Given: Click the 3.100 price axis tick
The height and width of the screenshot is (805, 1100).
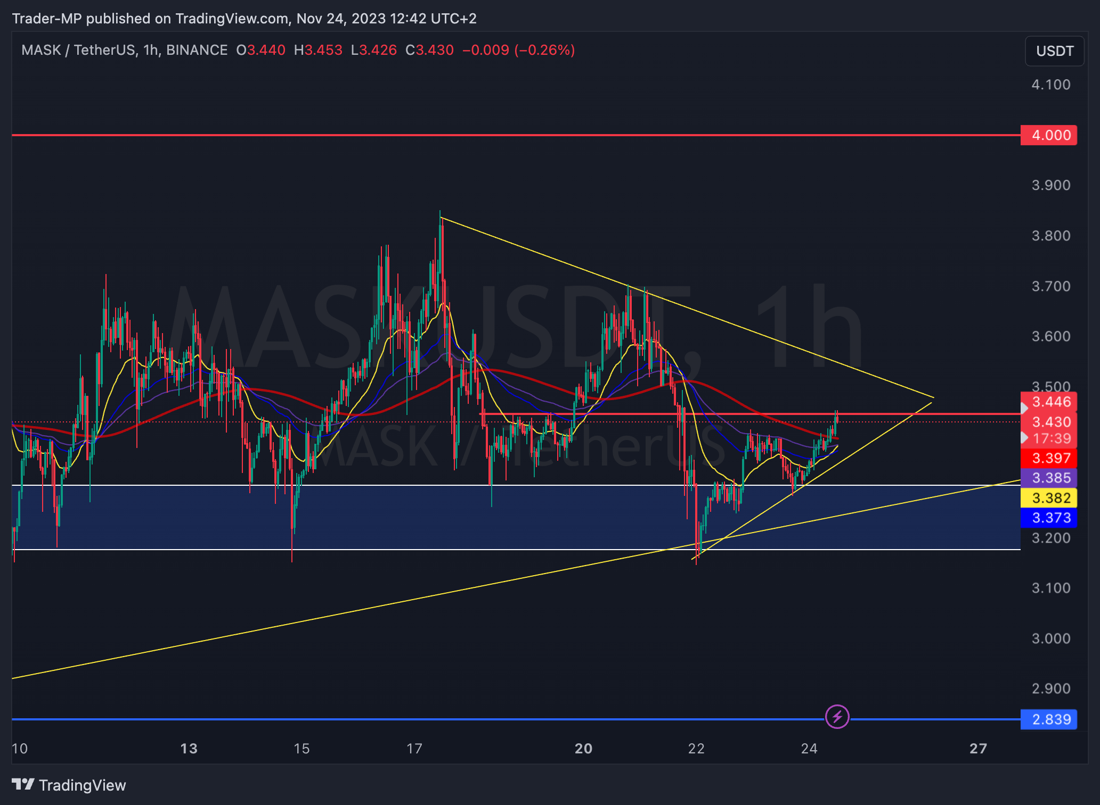Looking at the screenshot, I should [x=1050, y=588].
